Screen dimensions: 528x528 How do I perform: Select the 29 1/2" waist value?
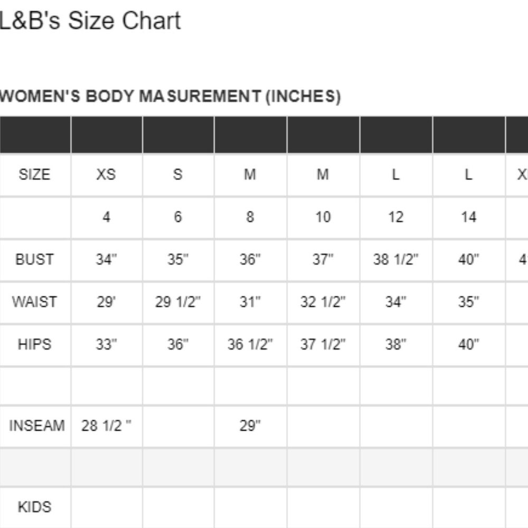point(178,301)
